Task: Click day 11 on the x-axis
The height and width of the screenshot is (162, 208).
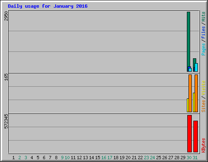Action: (73, 158)
